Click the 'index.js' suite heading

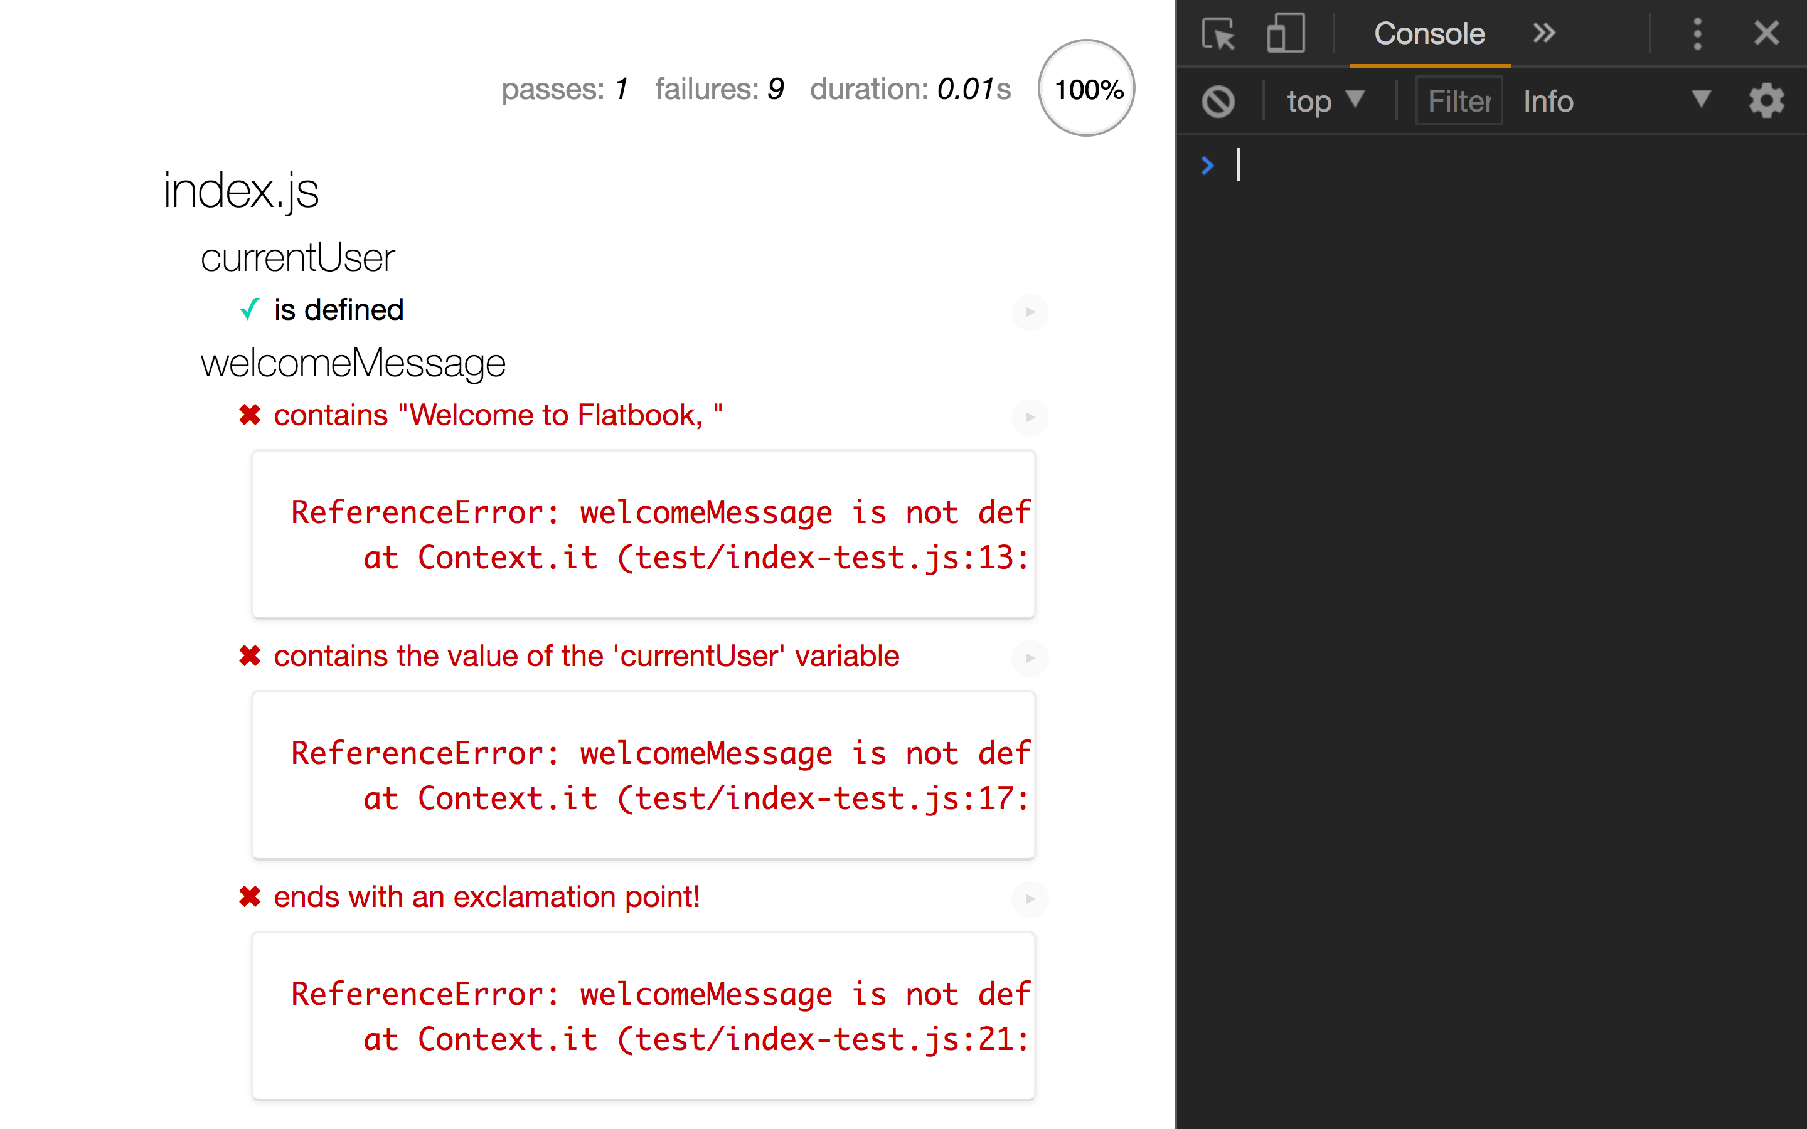pos(240,191)
